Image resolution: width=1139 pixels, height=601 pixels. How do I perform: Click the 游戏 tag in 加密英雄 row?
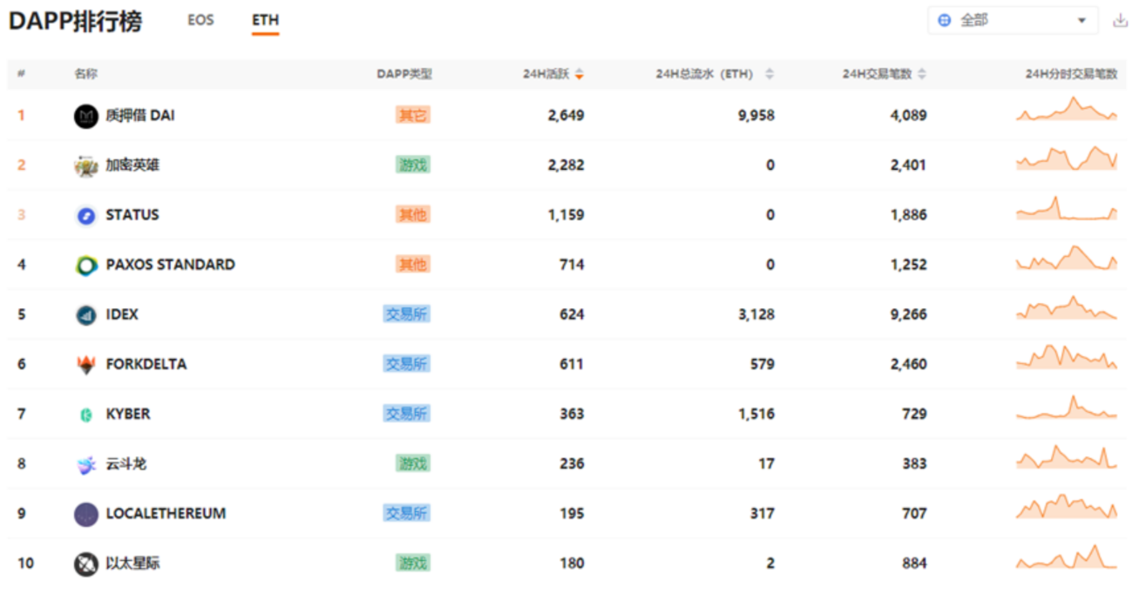coord(413,165)
